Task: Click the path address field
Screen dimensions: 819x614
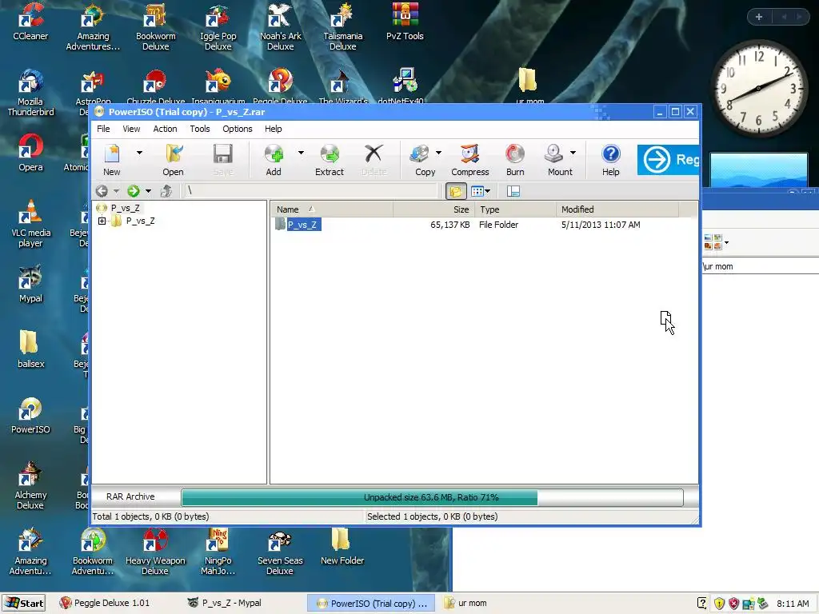Action: [311, 191]
